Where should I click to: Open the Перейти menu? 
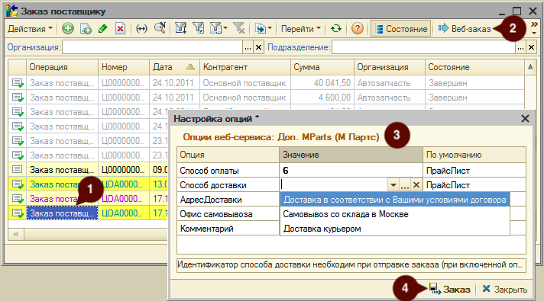[301, 29]
